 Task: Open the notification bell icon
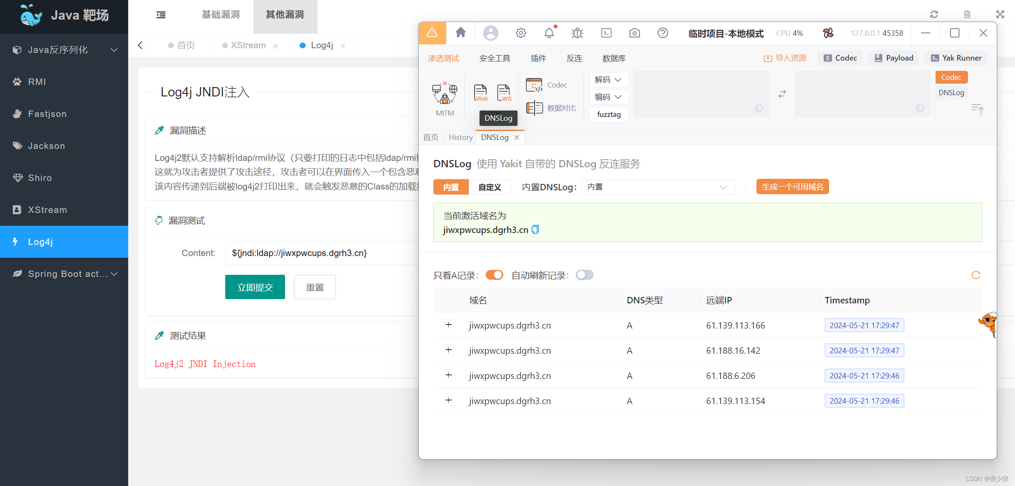tap(549, 33)
